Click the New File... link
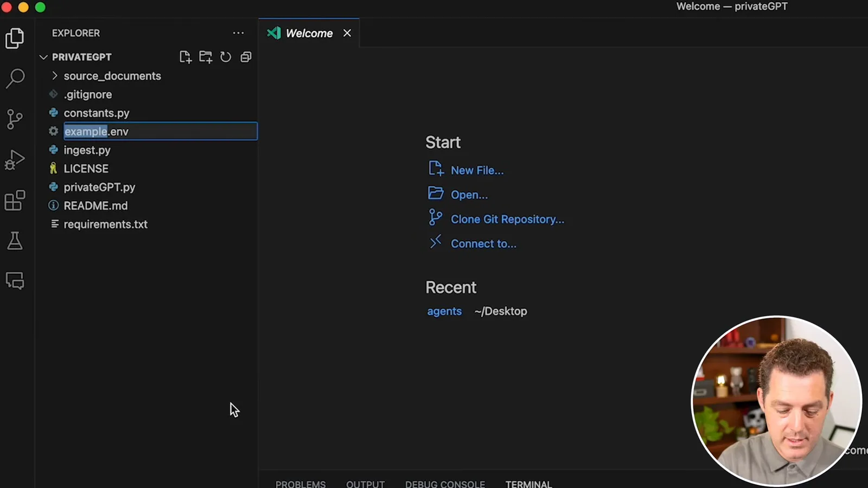The height and width of the screenshot is (488, 868). (x=477, y=170)
